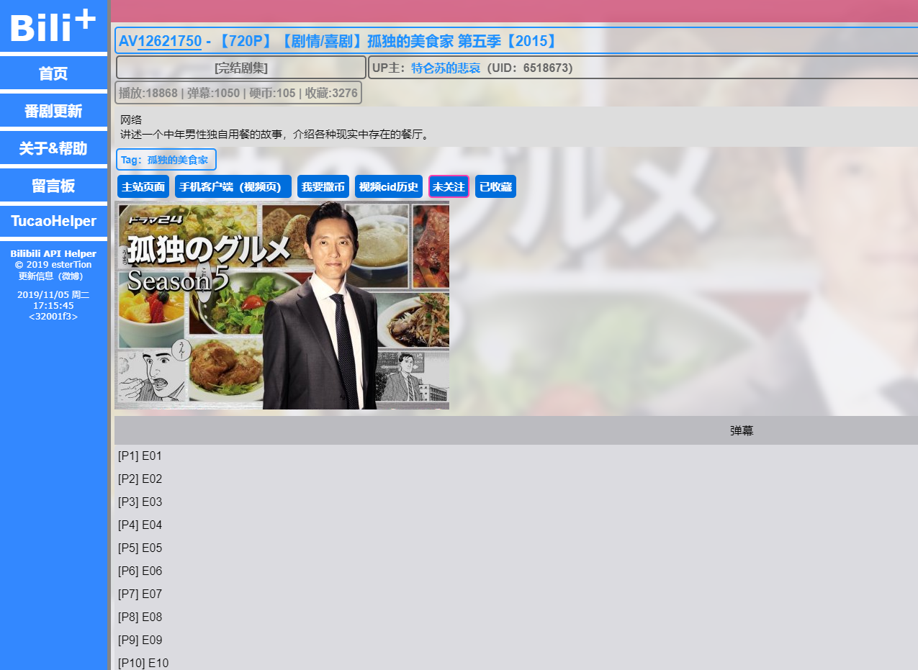Image resolution: width=918 pixels, height=670 pixels.
Task: Click 我要撒币 coin button
Action: [x=323, y=187]
